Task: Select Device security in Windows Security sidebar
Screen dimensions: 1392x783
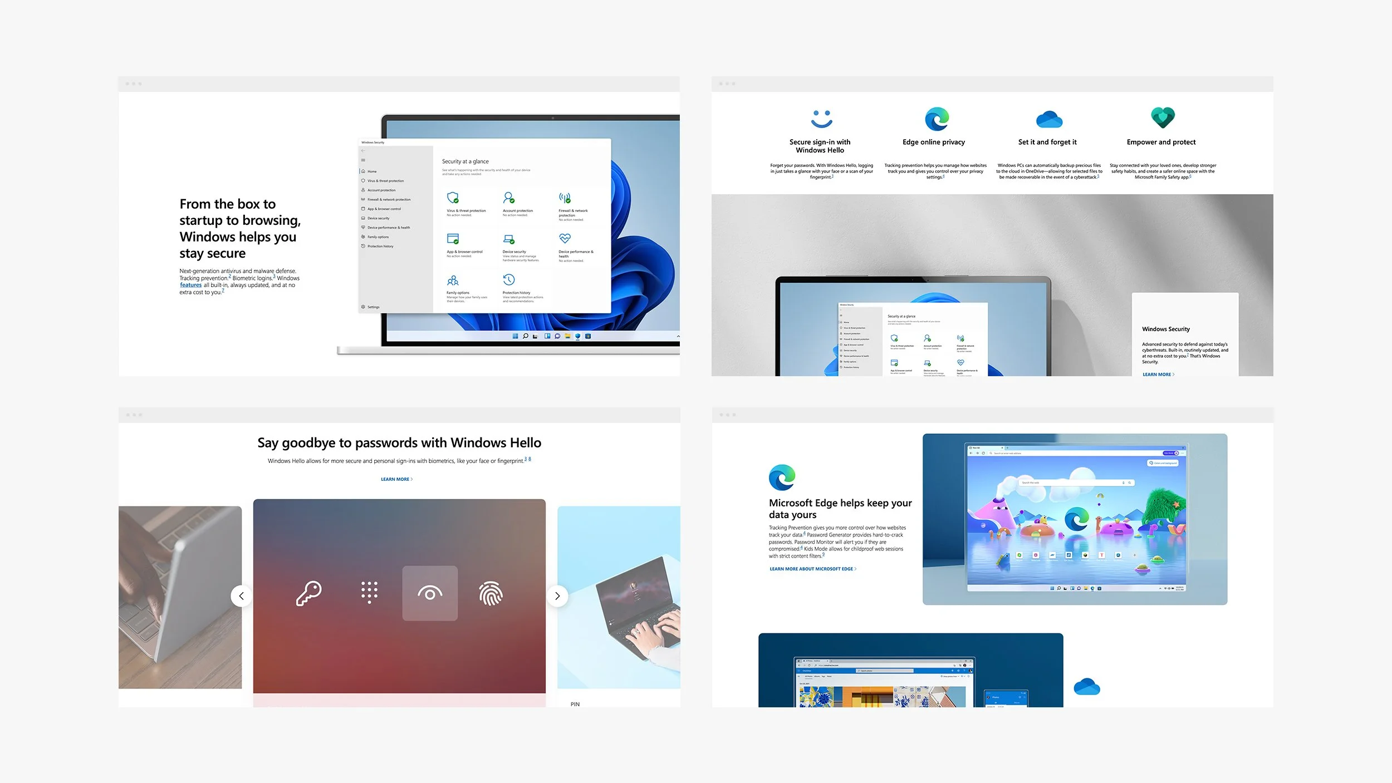Action: pos(378,218)
